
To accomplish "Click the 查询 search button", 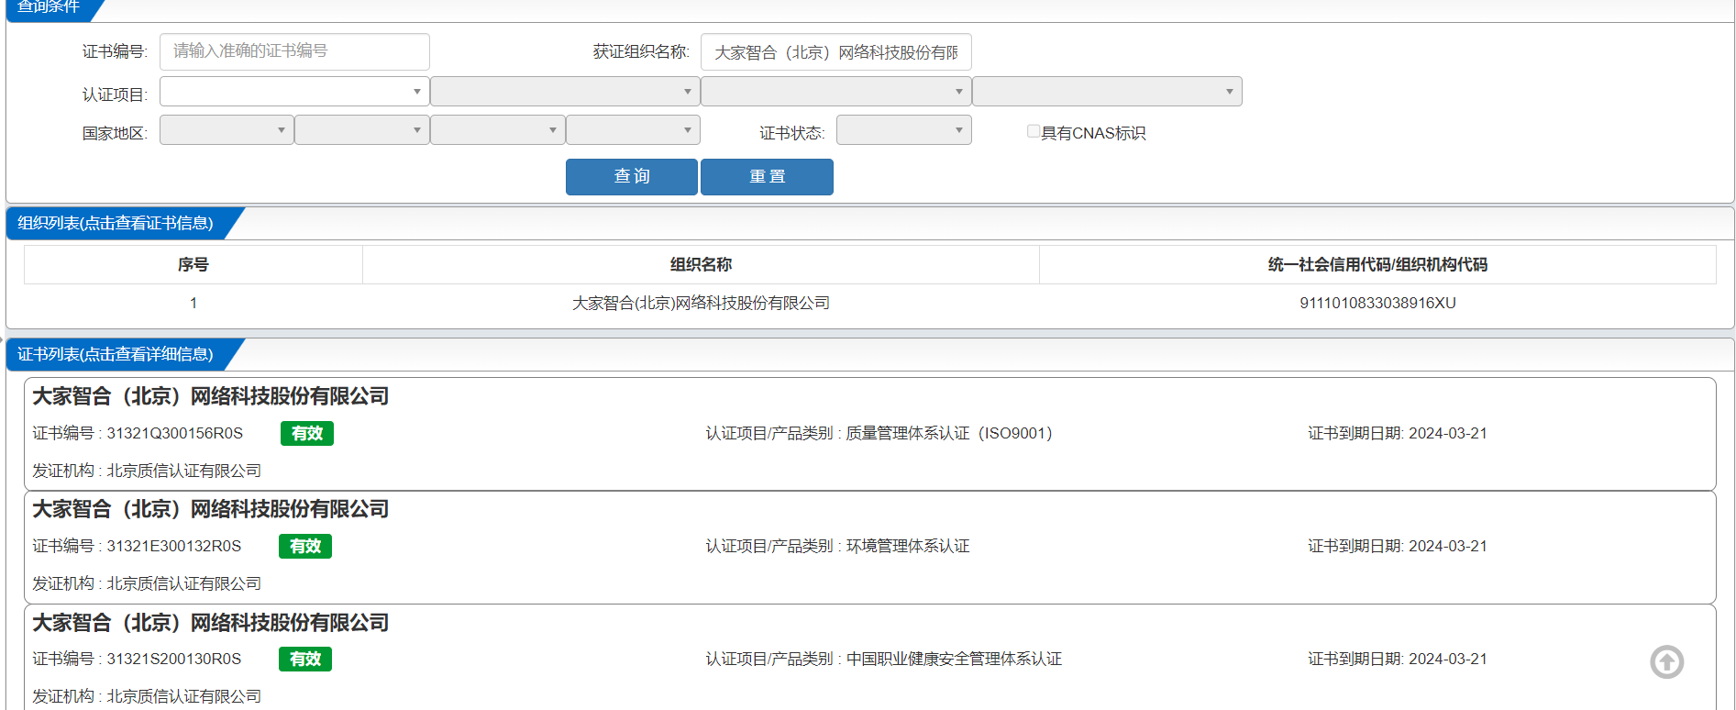I will coord(632,176).
